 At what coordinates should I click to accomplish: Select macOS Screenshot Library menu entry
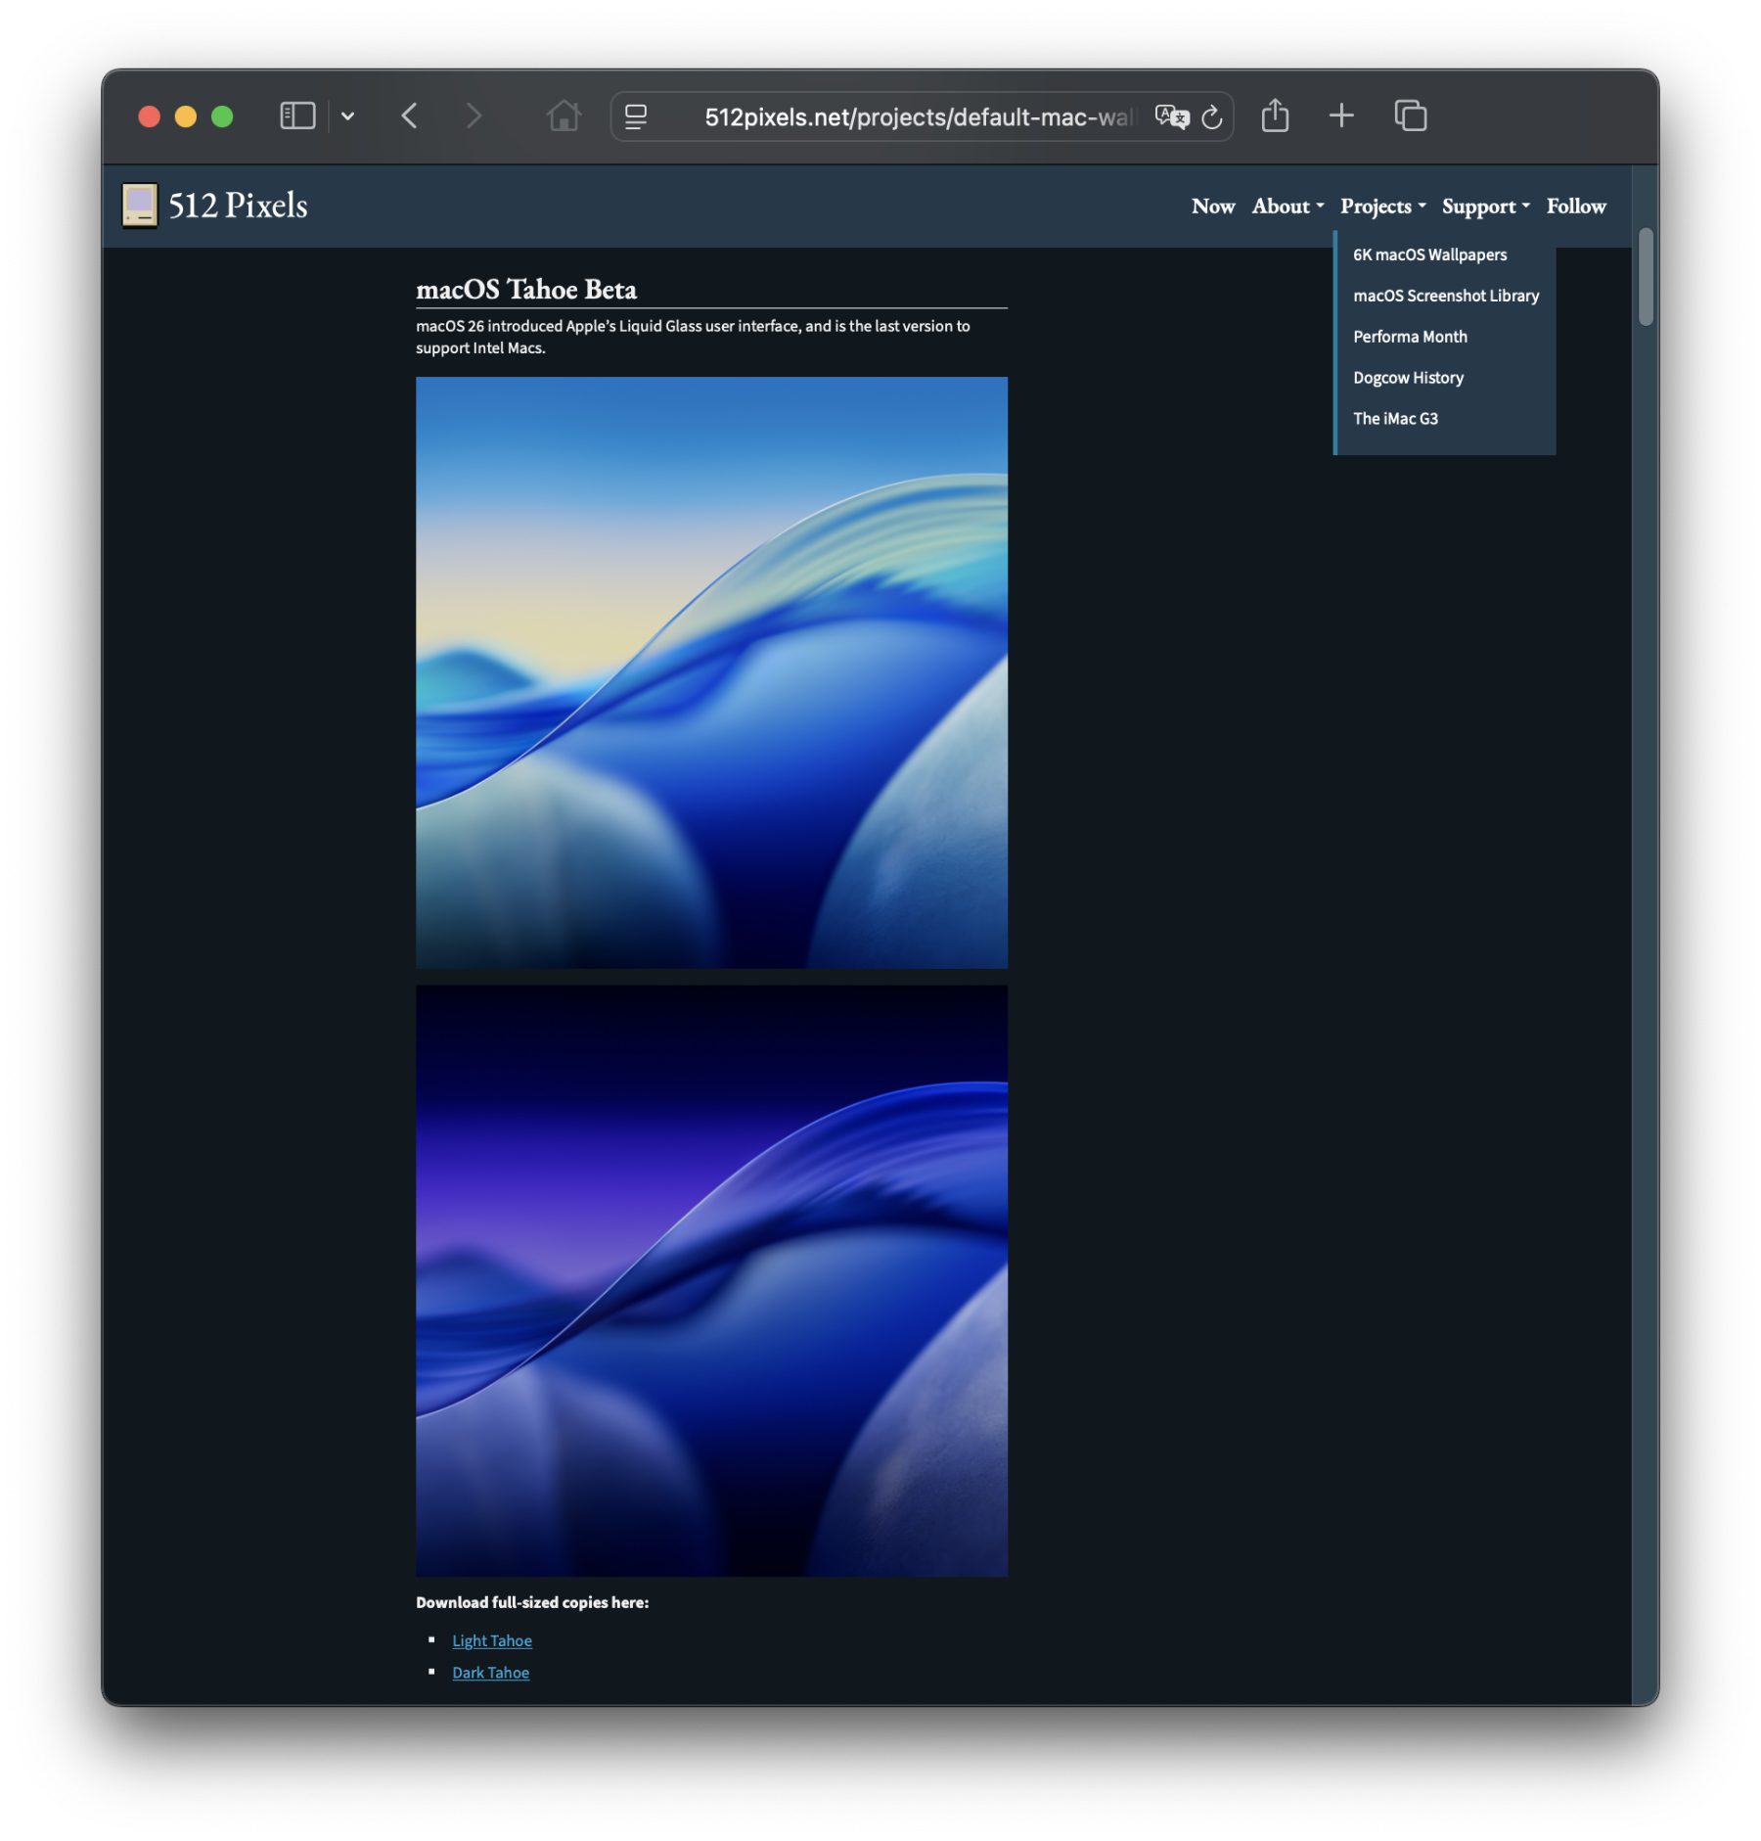click(x=1446, y=296)
